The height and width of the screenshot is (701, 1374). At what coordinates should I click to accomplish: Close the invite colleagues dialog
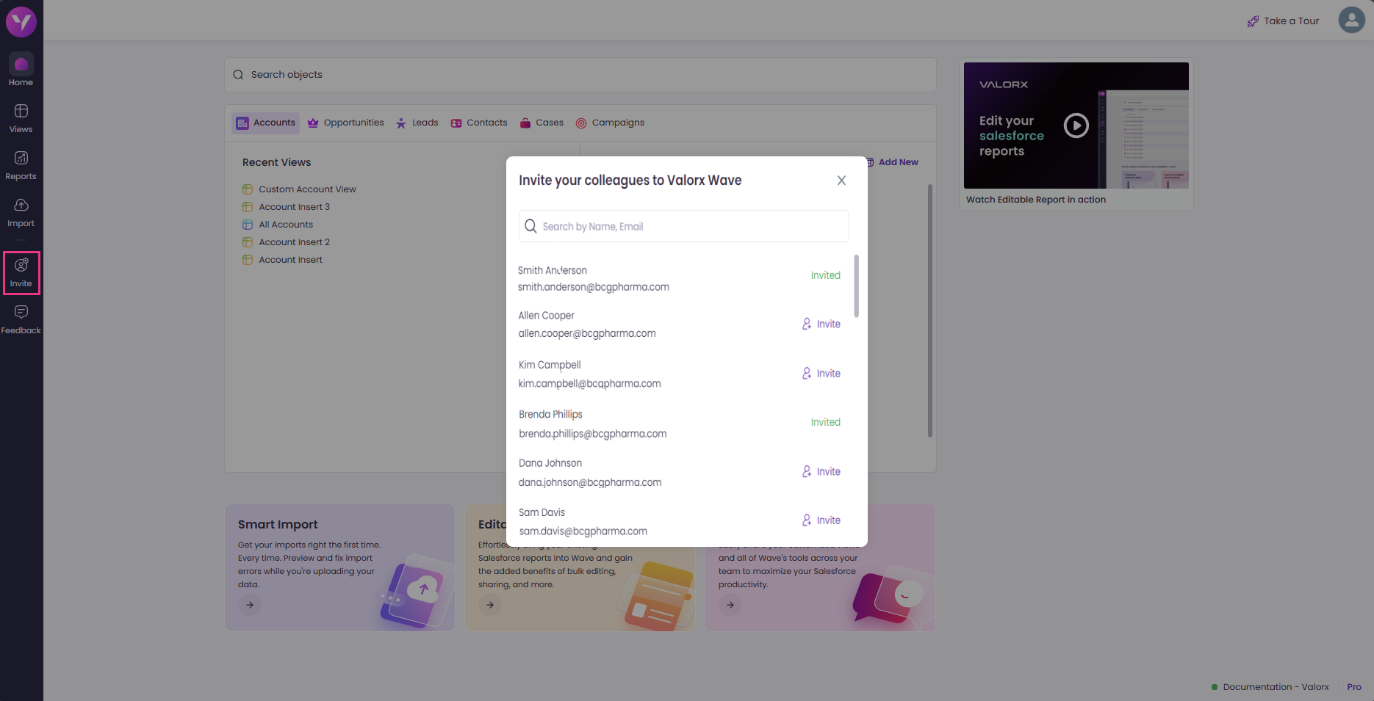[841, 181]
